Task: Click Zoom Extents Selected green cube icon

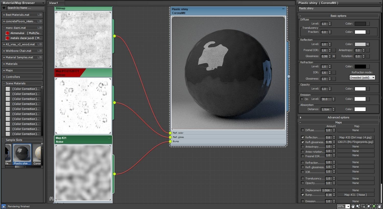Action: pos(374,206)
